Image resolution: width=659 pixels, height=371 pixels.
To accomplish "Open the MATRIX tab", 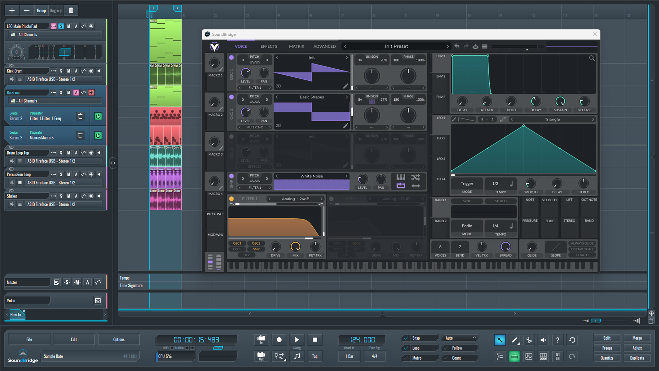I will click(297, 46).
